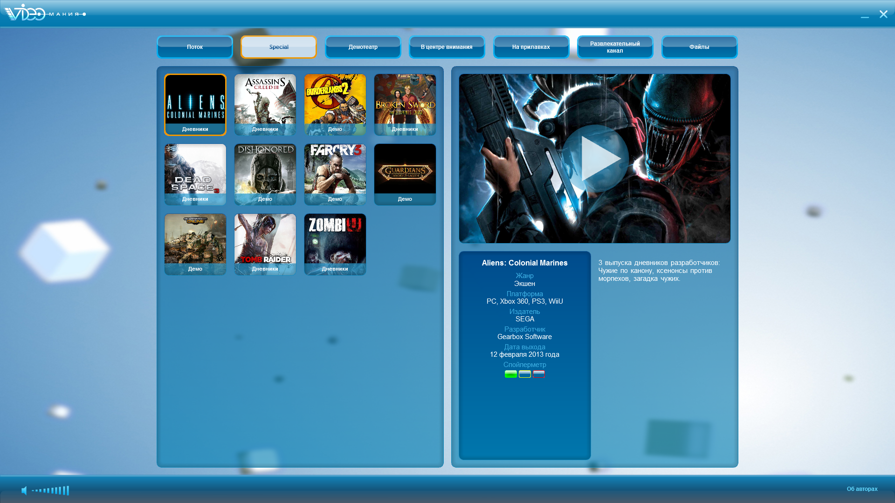This screenshot has width=895, height=503.
Task: Click the SEGA publisher text
Action: click(x=525, y=319)
